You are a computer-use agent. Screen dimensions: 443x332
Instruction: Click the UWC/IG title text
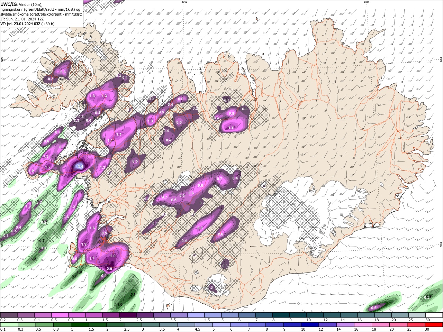(x=8, y=4)
